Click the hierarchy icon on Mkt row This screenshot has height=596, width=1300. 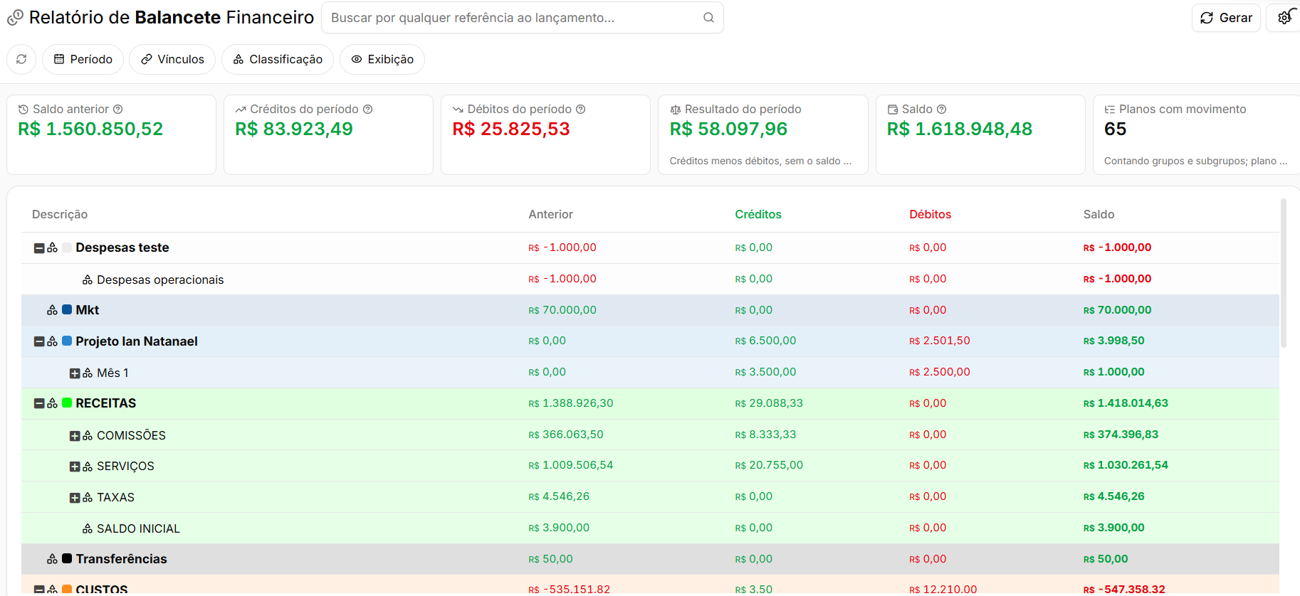click(x=53, y=310)
